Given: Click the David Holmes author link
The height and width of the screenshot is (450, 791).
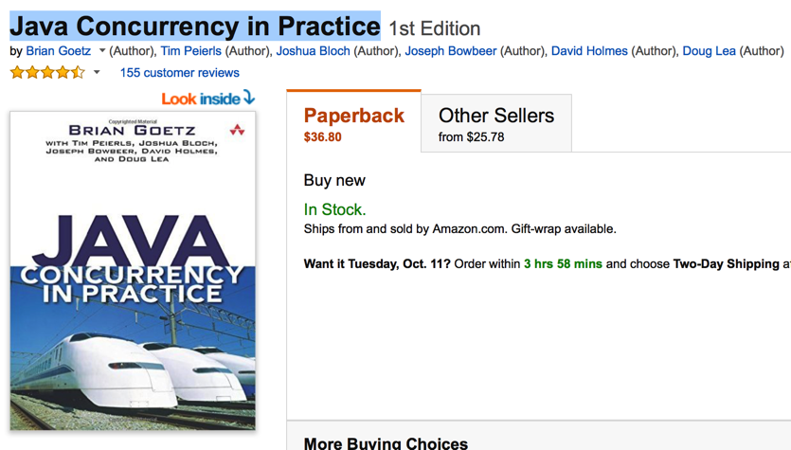Looking at the screenshot, I should 589,51.
